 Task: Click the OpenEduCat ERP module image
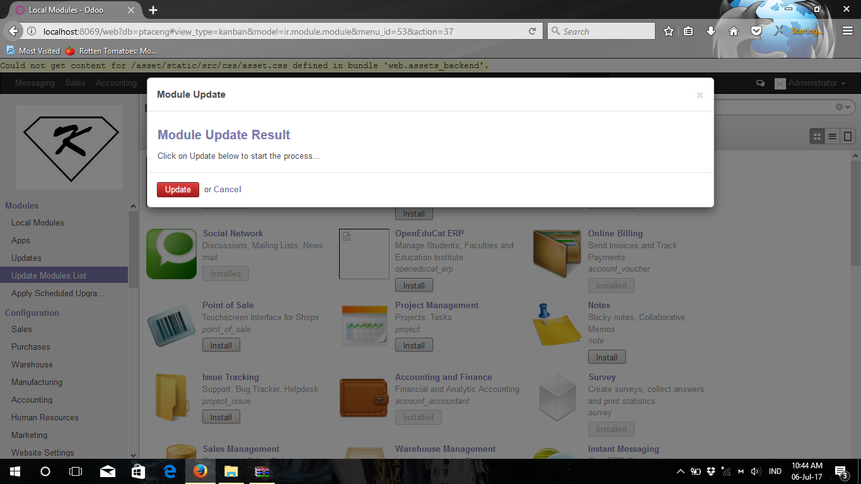pyautogui.click(x=364, y=254)
